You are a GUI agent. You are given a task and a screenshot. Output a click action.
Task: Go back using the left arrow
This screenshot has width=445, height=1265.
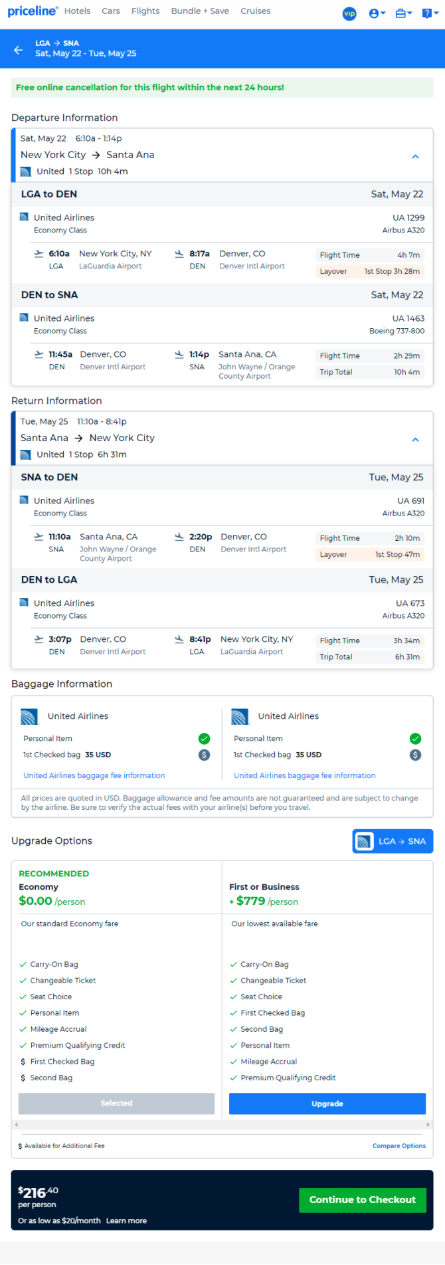18,49
